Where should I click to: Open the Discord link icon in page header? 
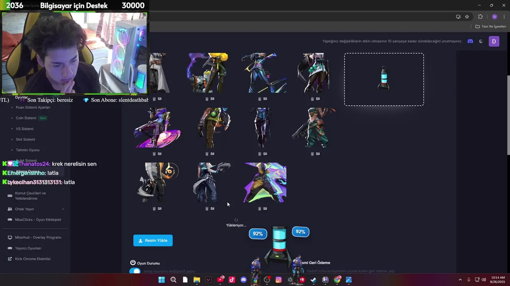(470, 41)
